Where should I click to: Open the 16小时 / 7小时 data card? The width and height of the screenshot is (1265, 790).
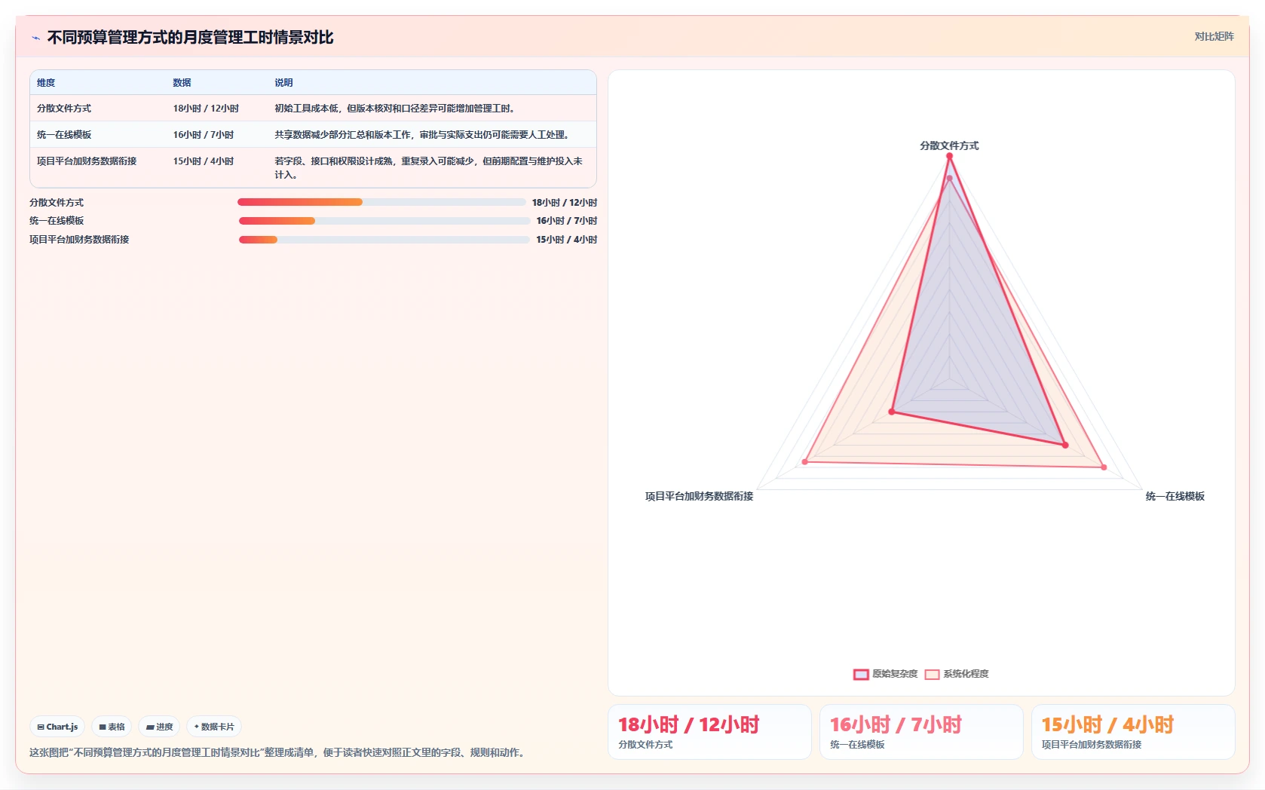pos(921,732)
